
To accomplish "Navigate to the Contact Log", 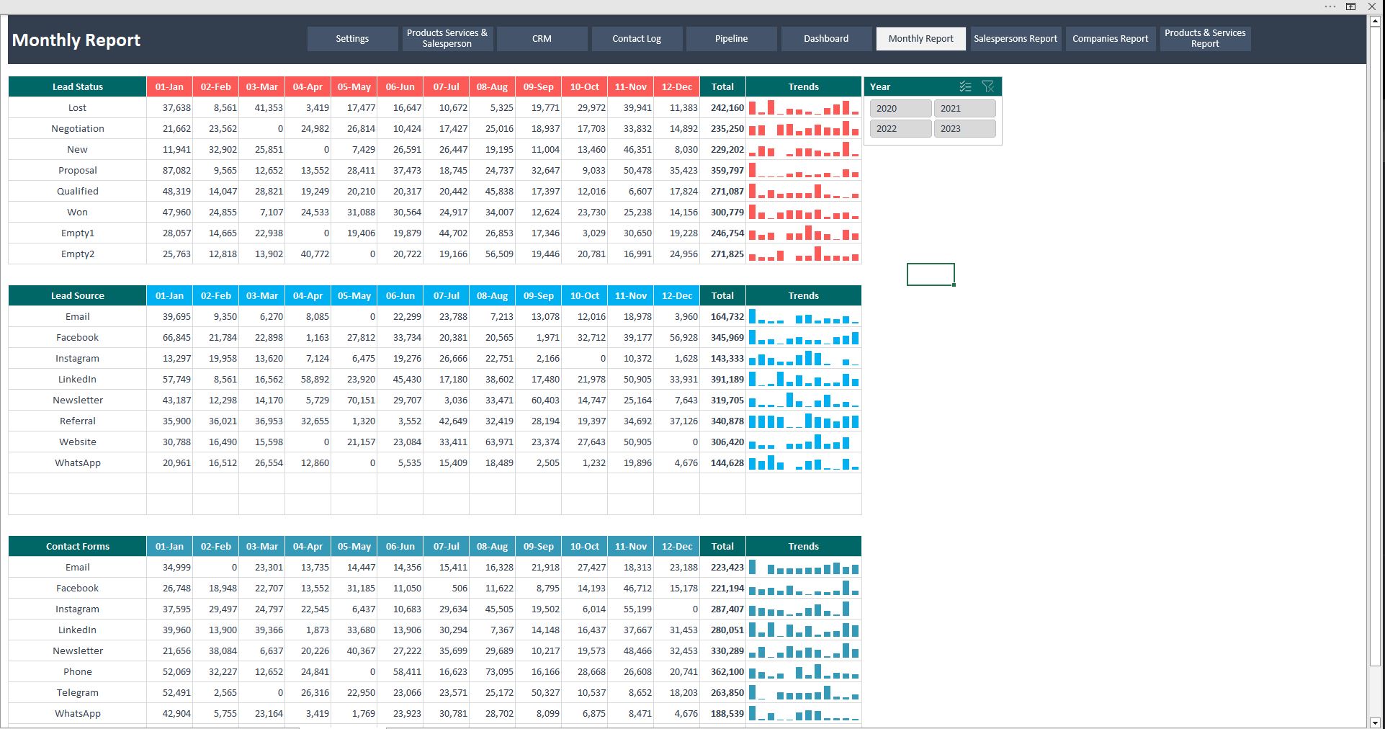I will pyautogui.click(x=637, y=39).
